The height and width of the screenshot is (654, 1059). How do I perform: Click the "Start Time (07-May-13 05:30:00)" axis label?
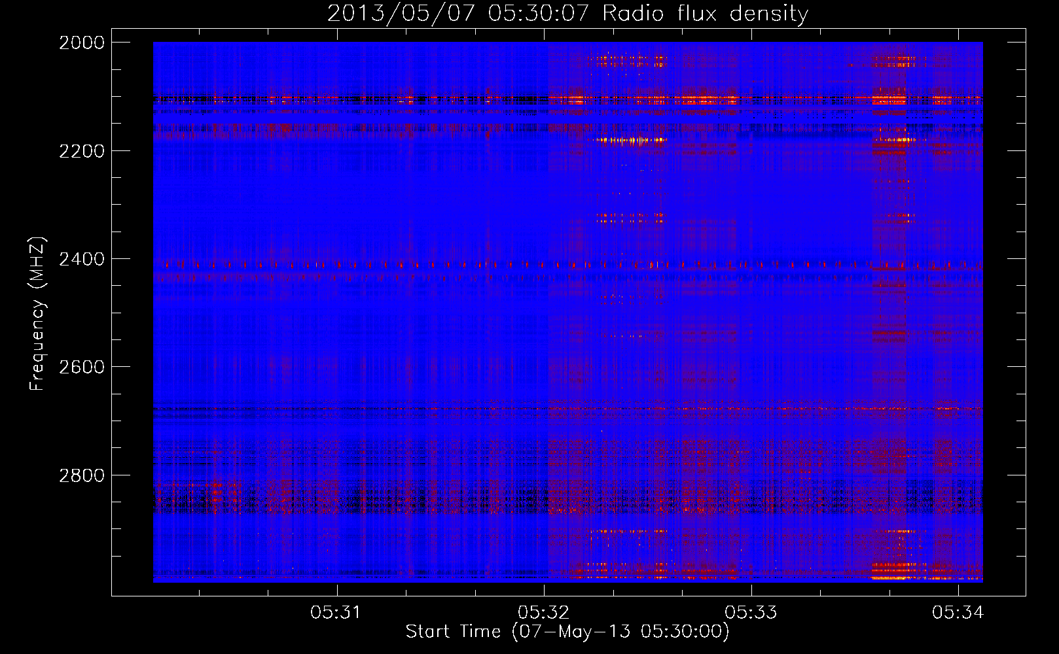(x=567, y=632)
